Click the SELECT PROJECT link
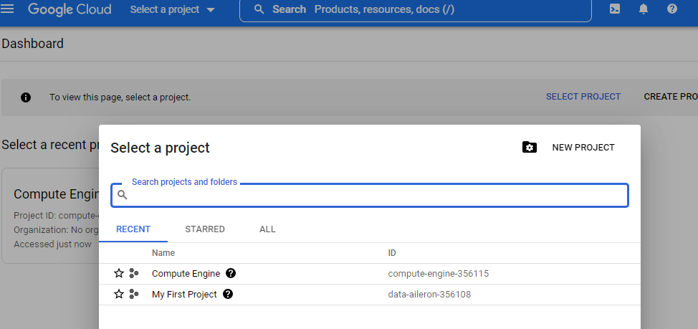 click(x=583, y=97)
